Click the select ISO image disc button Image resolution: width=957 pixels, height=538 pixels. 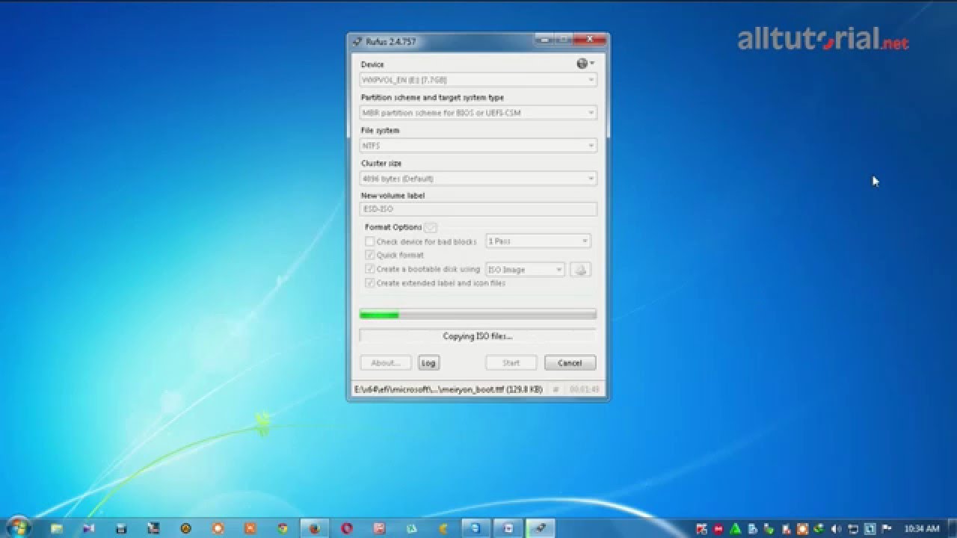point(581,270)
